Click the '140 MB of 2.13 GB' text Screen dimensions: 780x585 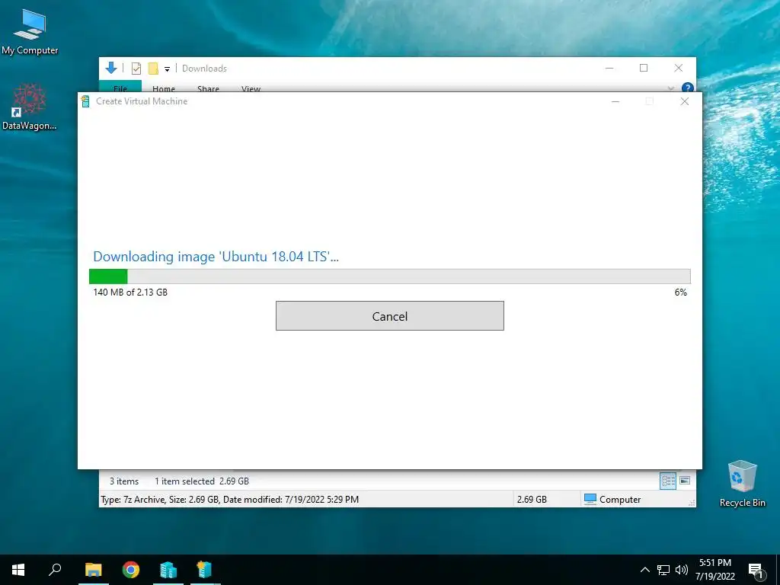tap(130, 292)
